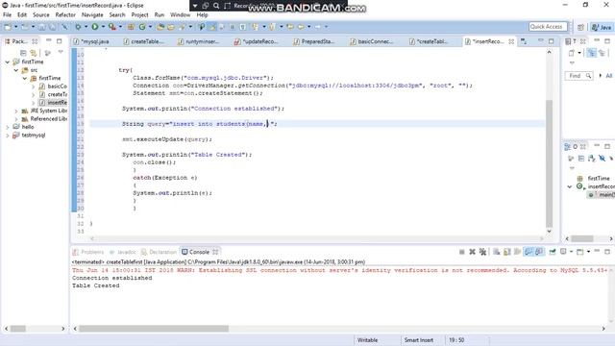The width and height of the screenshot is (615, 346).
Task: Show hidden editor tabs list
Action: pos(524,41)
